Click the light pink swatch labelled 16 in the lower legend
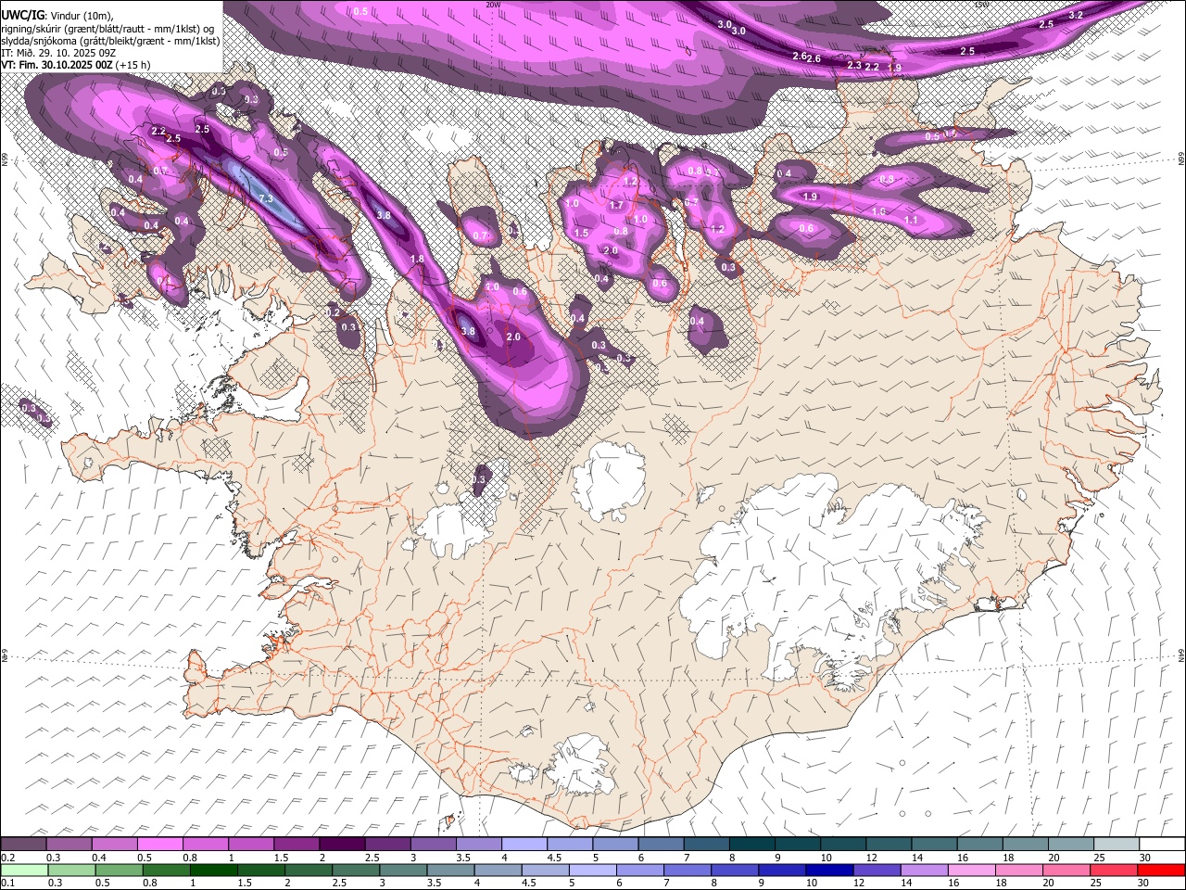This screenshot has width=1186, height=890. (x=971, y=871)
